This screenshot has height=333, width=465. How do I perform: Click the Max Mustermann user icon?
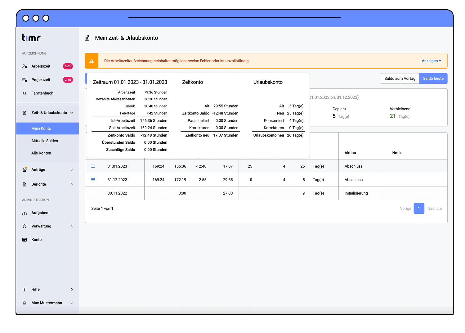pos(25,303)
